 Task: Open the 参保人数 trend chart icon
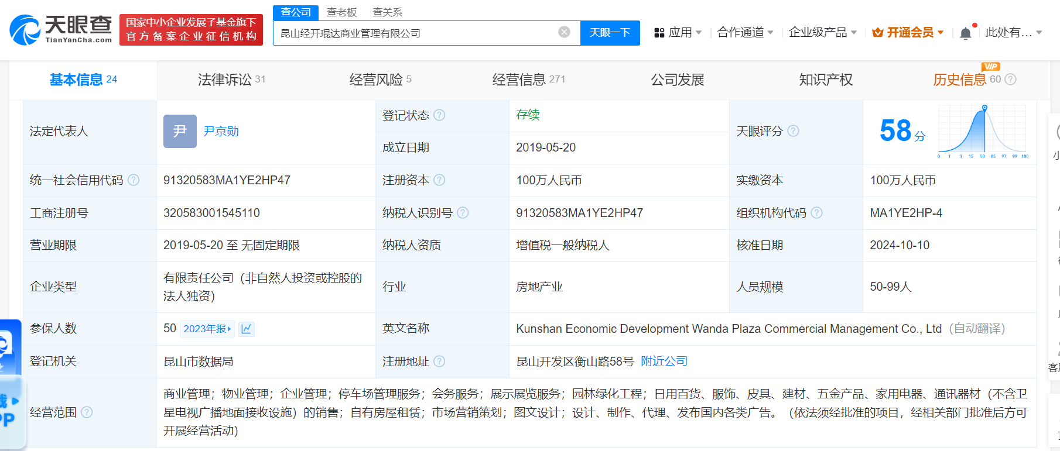click(x=247, y=329)
